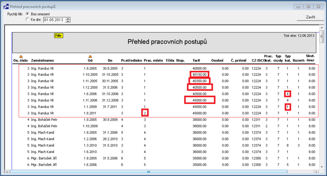Click tariff 40500.00 in row starting 1.12.2005
327x176 pixels.
[199, 88]
